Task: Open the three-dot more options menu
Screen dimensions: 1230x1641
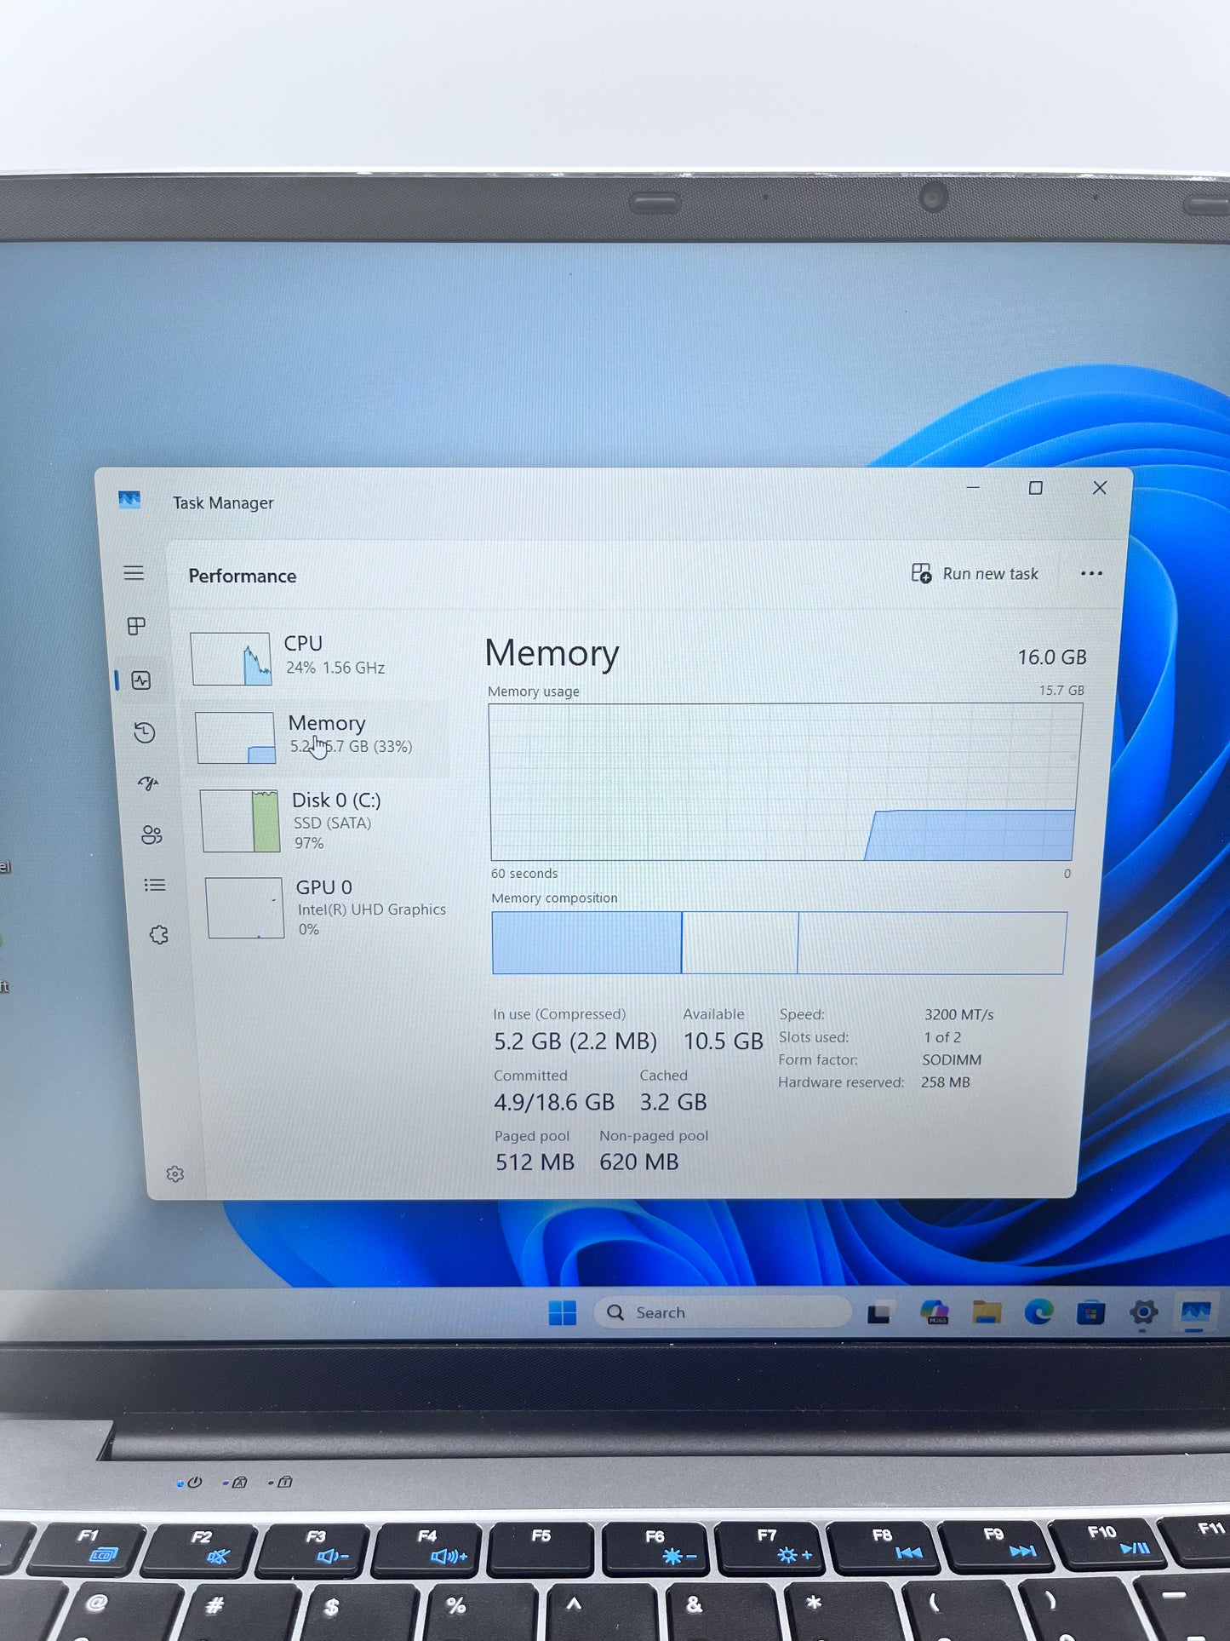Action: click(x=1091, y=574)
